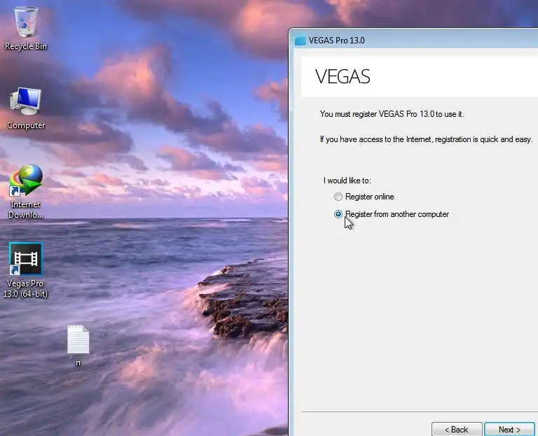Click the Internet registration is quick text

pos(426,139)
